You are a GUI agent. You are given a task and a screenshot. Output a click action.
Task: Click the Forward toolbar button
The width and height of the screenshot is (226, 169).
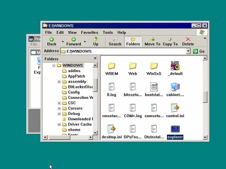pyautogui.click(x=73, y=41)
